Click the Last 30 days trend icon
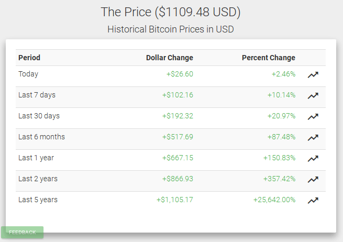Viewport: 343px width, 242px height. coord(313,117)
